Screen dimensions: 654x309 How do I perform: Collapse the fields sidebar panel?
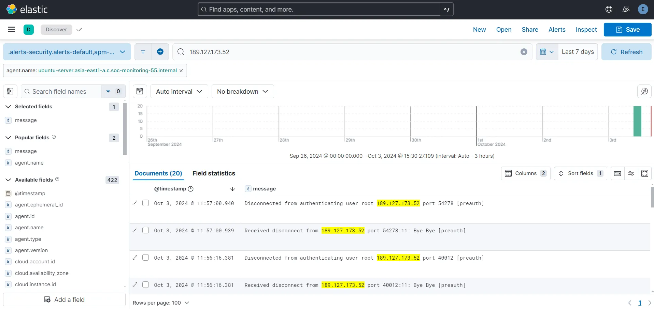click(x=10, y=91)
